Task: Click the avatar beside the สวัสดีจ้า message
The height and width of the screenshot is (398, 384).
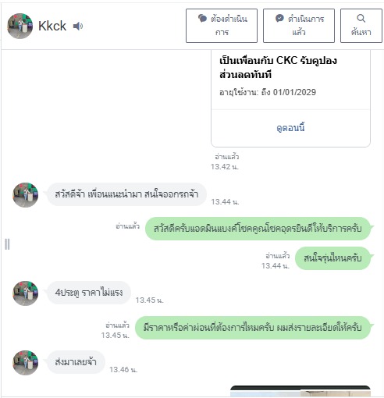Action: (x=26, y=195)
